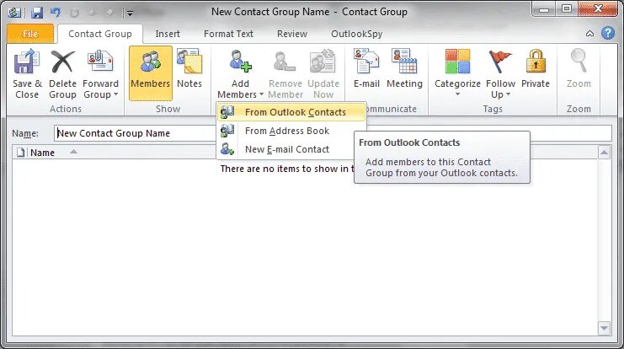The width and height of the screenshot is (624, 349).
Task: Click the Add Members dropdown
Action: (x=240, y=74)
